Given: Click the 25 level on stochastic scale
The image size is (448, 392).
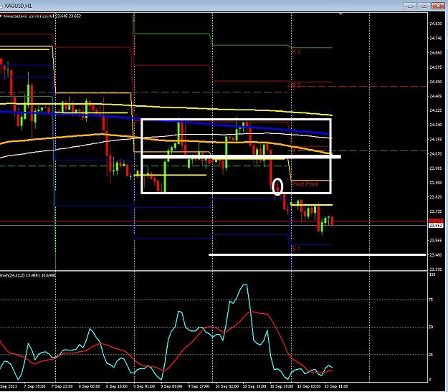Looking at the screenshot, I should (432, 355).
